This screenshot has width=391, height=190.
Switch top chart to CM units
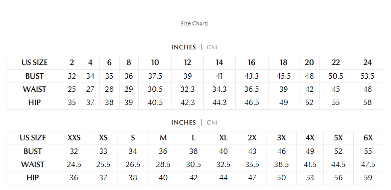click(212, 47)
